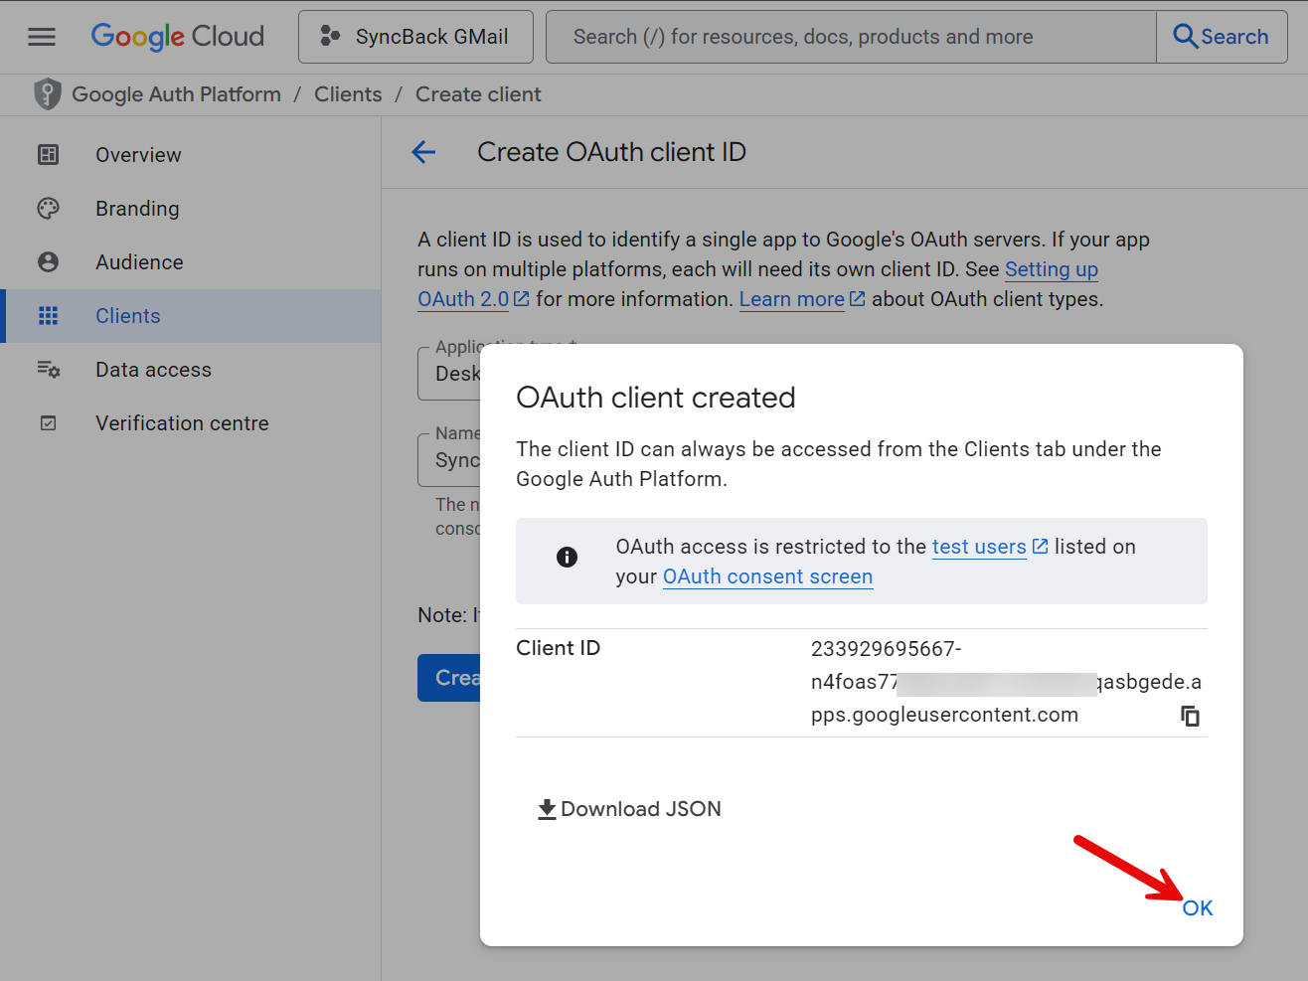Click the Search button in top bar
Screen dimensions: 1308x981
(1222, 37)
